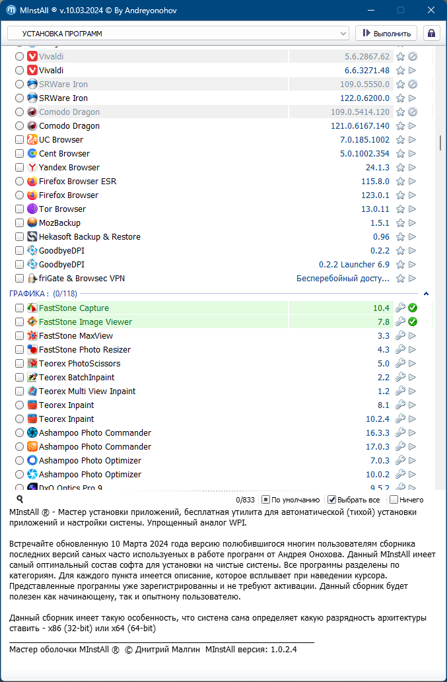
Task: Check the FastStone Capture checkbox
Action: 19,308
